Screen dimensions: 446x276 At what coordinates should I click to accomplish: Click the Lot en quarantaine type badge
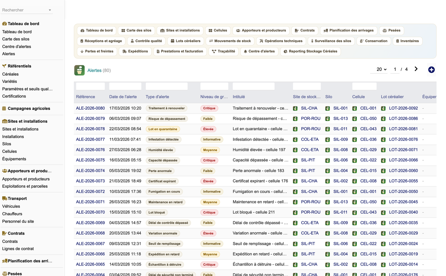pyautogui.click(x=163, y=129)
